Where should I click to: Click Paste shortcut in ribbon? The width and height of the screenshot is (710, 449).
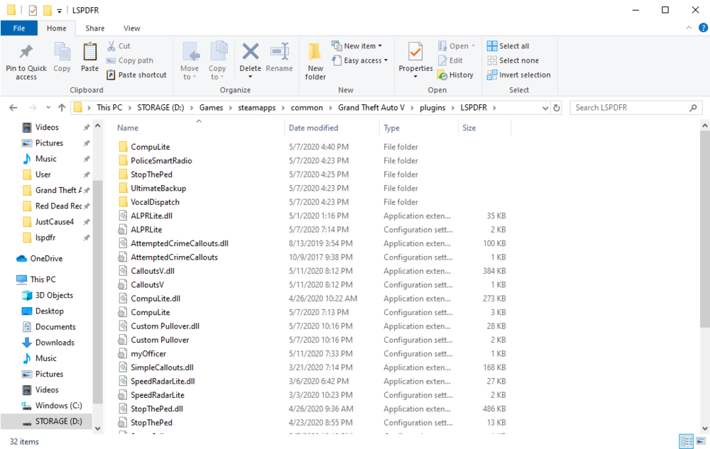[137, 74]
